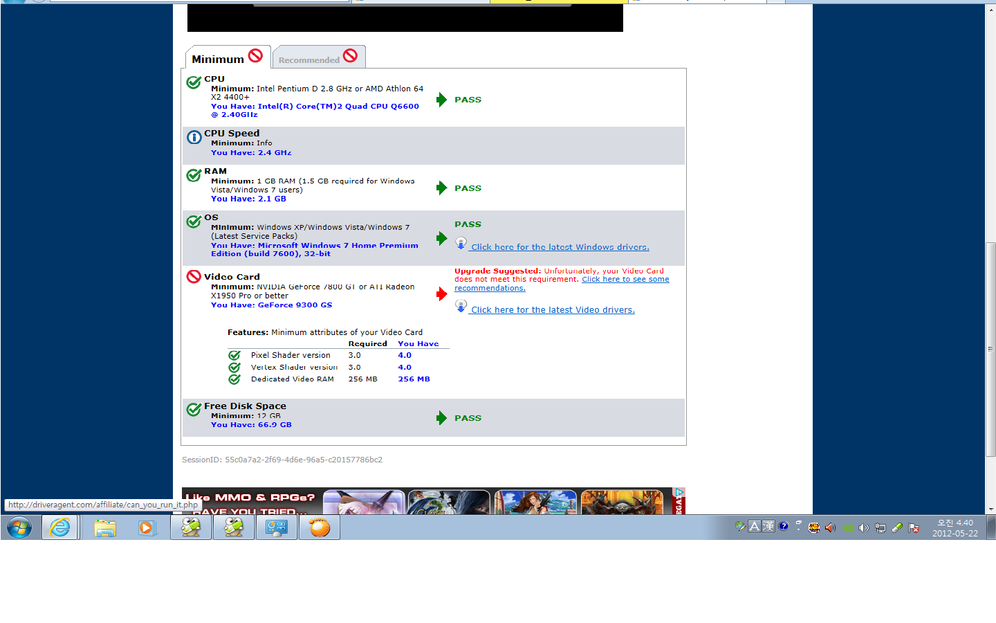This screenshot has width=996, height=623.
Task: Click the 'You Have' column header in Features
Action: click(418, 343)
